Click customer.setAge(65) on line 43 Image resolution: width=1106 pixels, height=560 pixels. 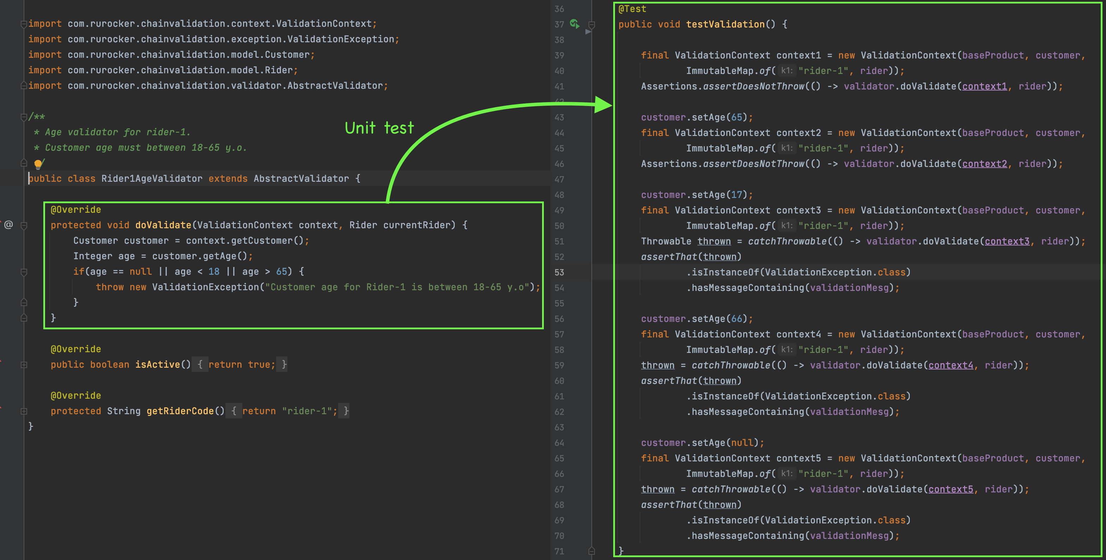click(x=696, y=117)
